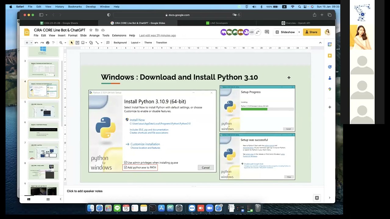Click the docs.google.com address bar

(x=177, y=15)
